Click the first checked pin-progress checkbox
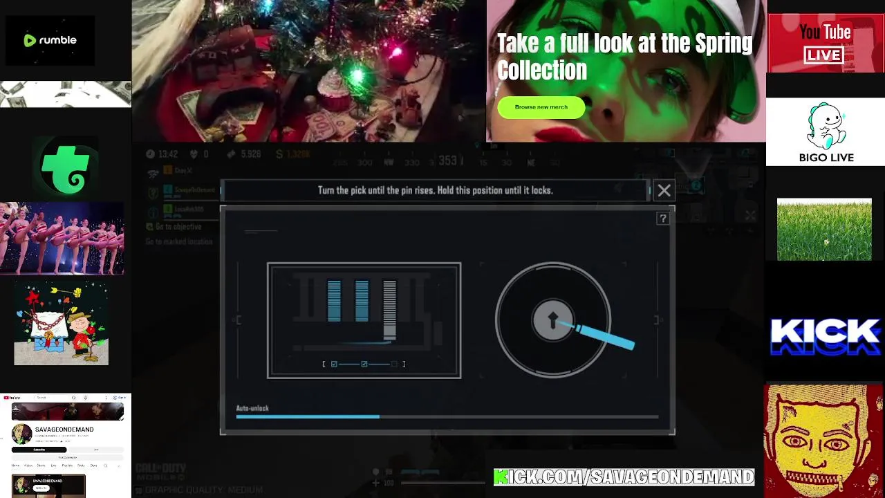The image size is (885, 498). point(334,364)
